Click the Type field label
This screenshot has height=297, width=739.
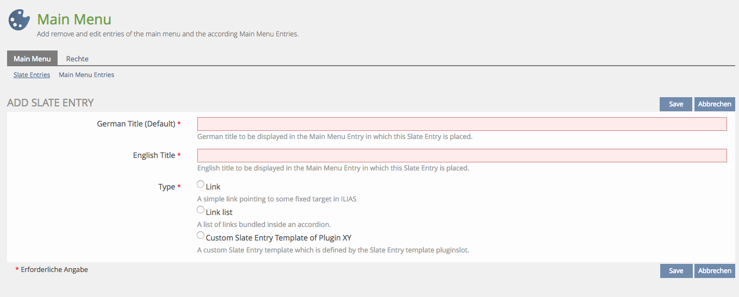(166, 187)
